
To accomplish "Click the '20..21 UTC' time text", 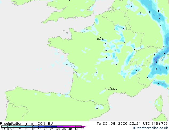I will 140,124.
